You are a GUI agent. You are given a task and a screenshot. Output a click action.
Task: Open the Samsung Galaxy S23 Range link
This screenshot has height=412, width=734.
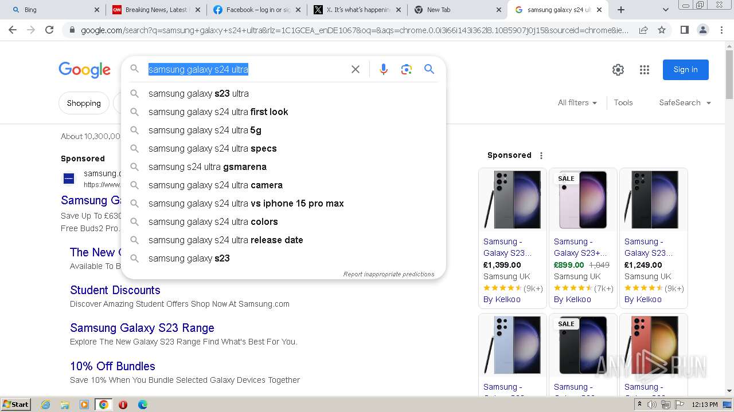click(x=142, y=328)
